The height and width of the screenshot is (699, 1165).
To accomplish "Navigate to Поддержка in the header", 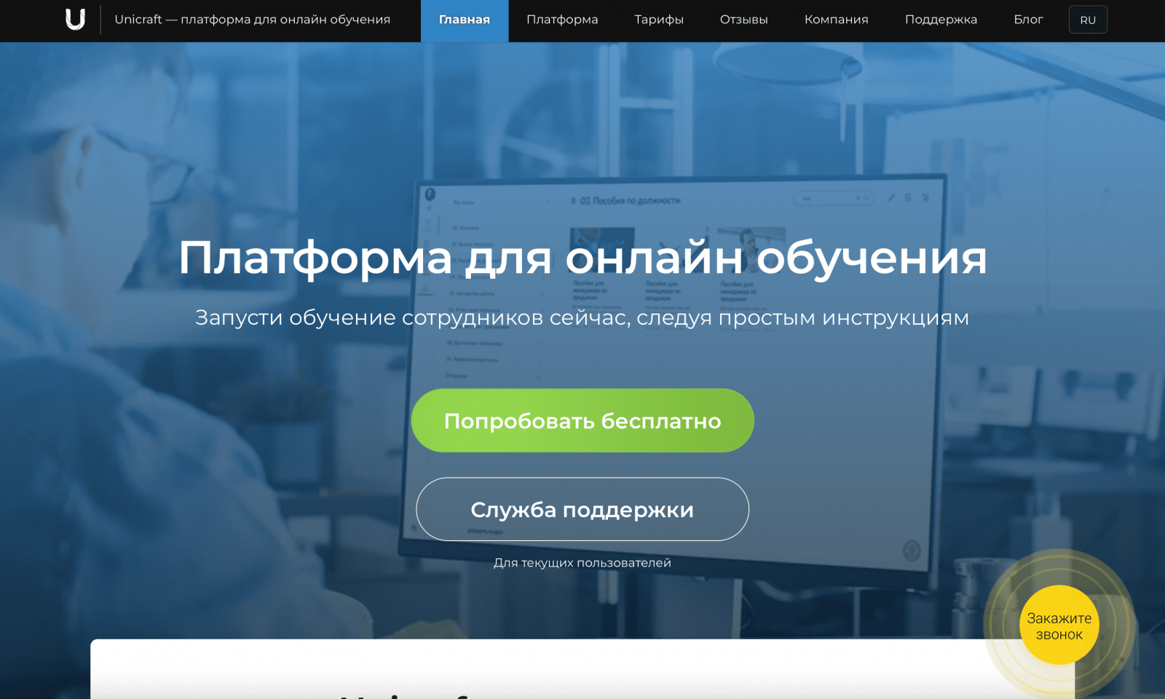I will pyautogui.click(x=941, y=20).
